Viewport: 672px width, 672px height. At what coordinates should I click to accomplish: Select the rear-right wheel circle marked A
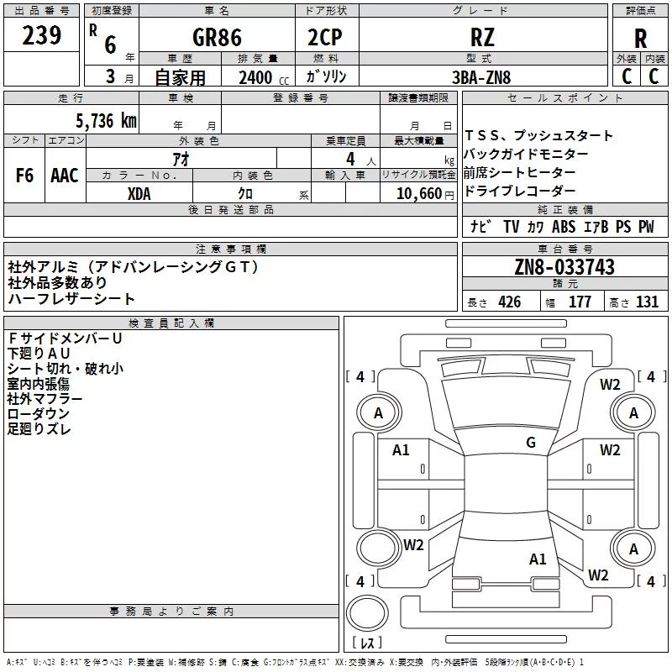pyautogui.click(x=633, y=548)
